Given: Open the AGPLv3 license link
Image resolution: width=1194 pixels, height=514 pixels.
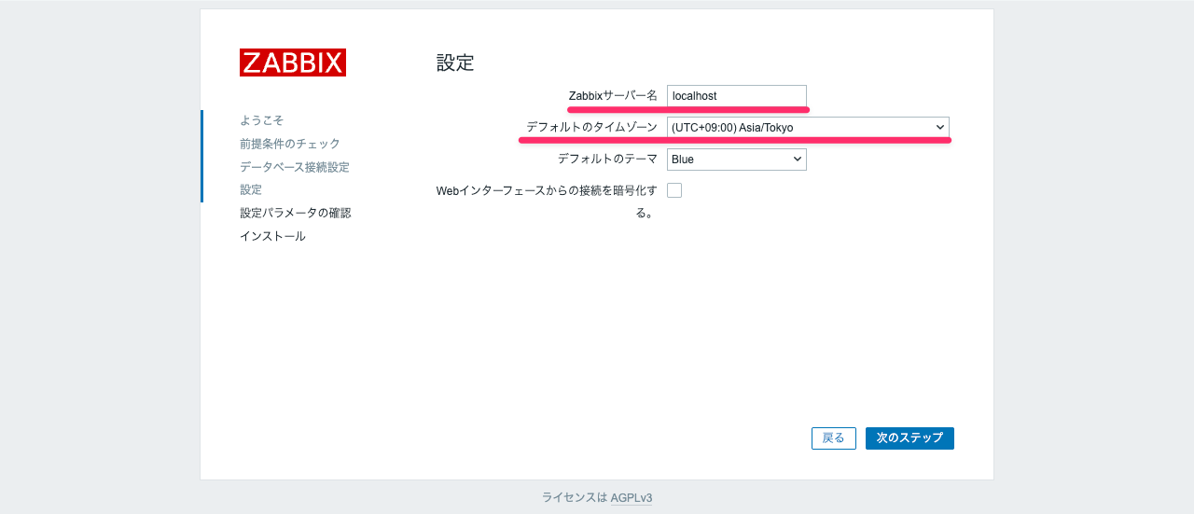Looking at the screenshot, I should tap(632, 498).
